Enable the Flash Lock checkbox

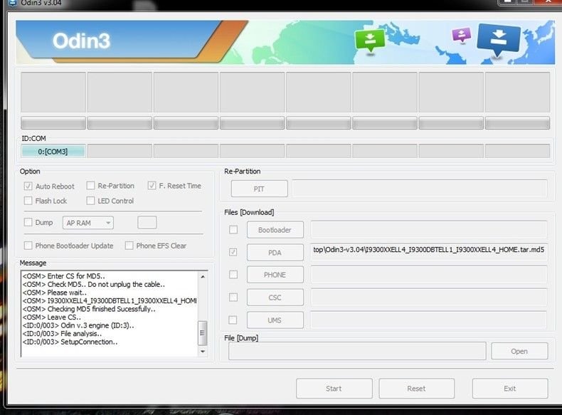28,201
